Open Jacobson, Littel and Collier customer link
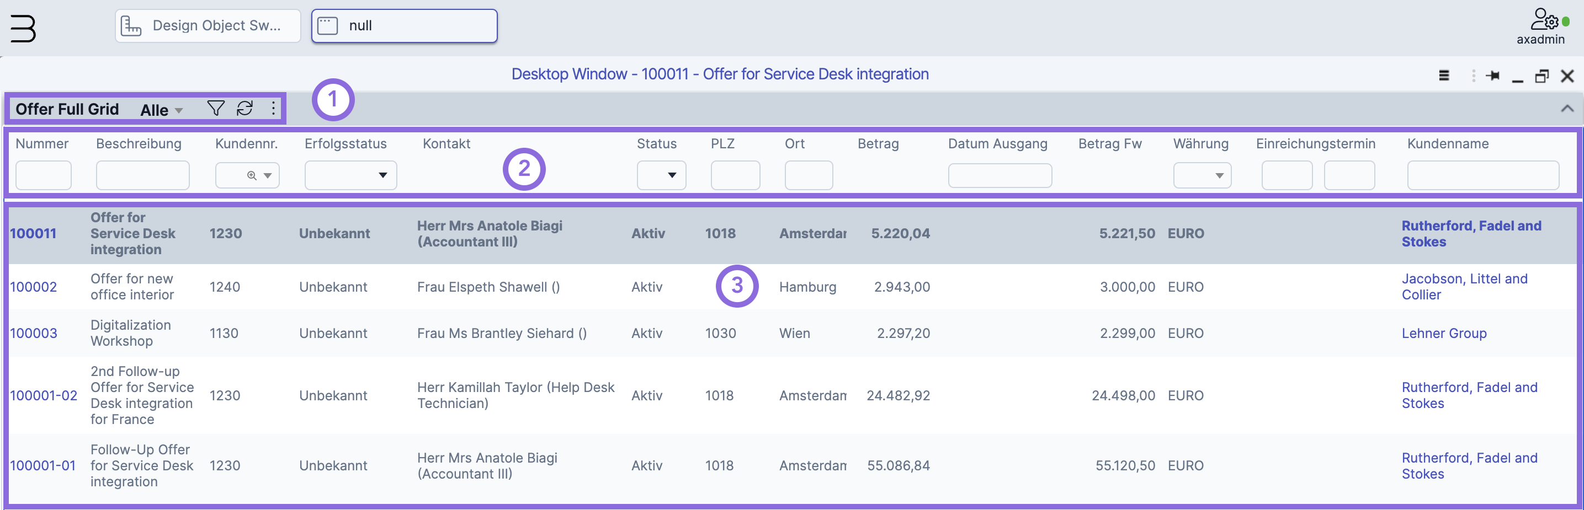 (x=1464, y=287)
